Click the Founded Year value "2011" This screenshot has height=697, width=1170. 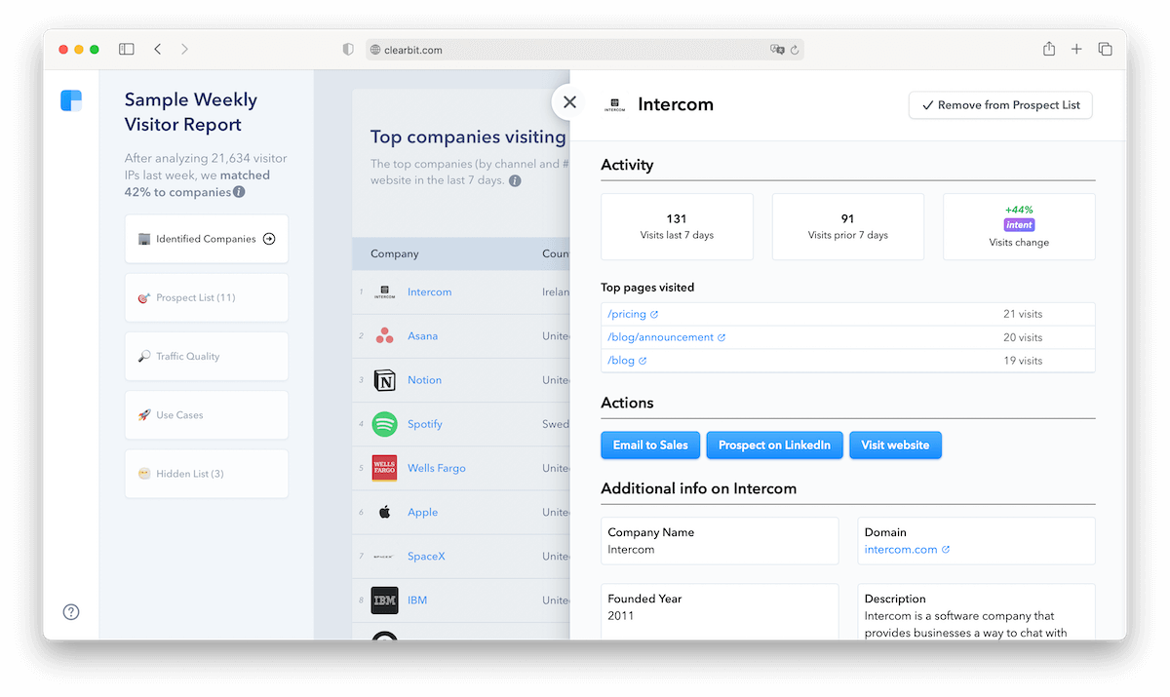tap(621, 616)
